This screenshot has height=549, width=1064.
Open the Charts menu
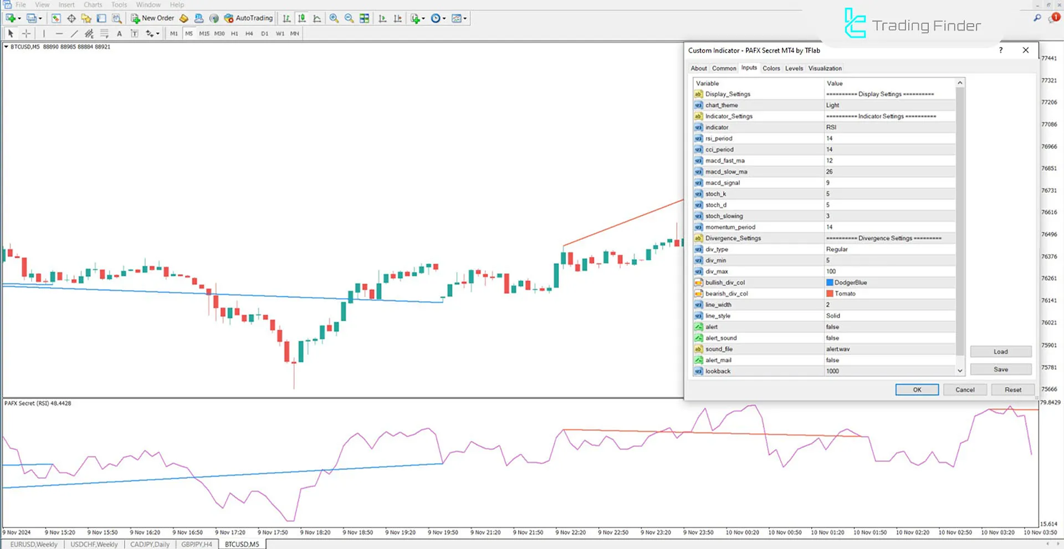click(x=93, y=4)
